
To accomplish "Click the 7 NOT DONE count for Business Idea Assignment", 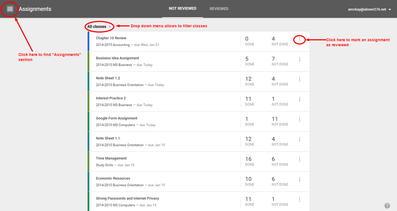I will 280,61.
